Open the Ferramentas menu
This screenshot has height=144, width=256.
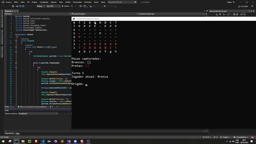point(77,2)
